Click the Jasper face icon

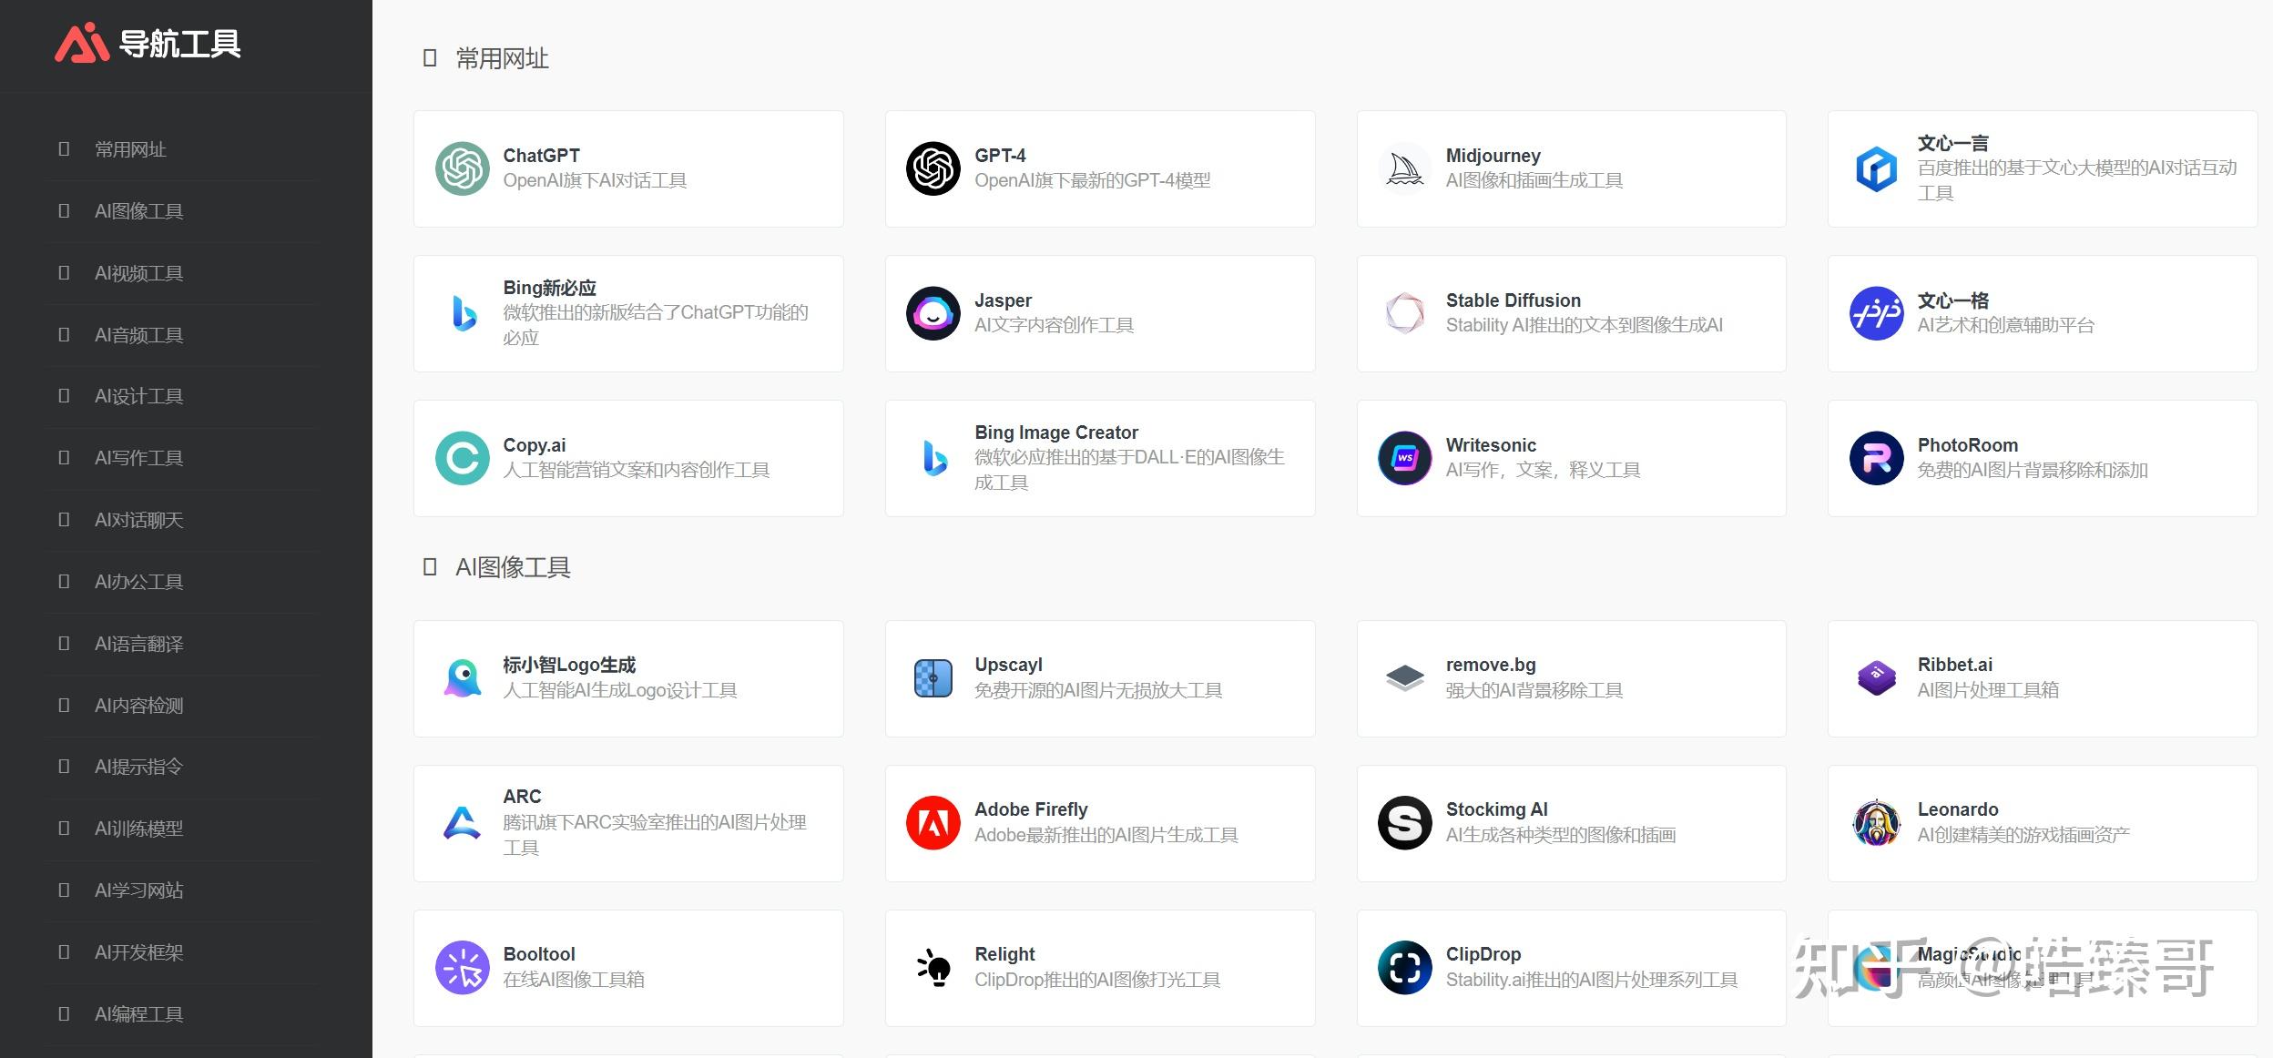click(933, 313)
